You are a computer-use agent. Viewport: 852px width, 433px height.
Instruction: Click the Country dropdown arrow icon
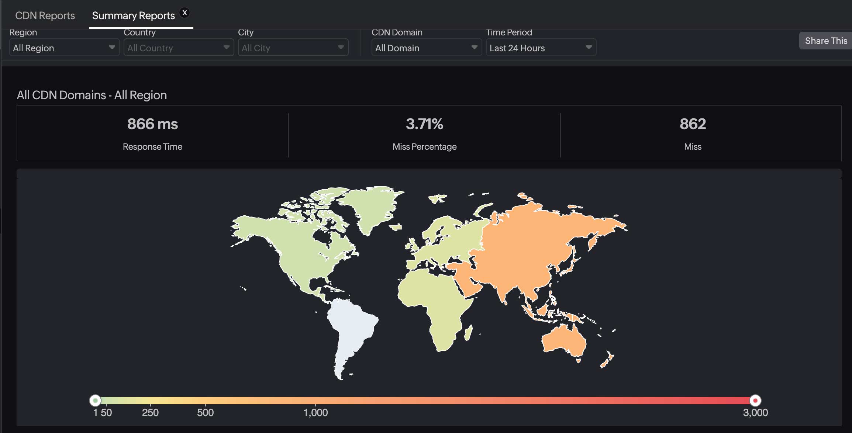click(226, 48)
